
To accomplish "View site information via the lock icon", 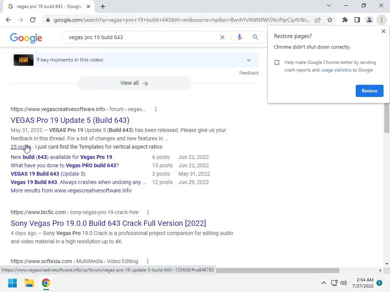I will coord(48,20).
